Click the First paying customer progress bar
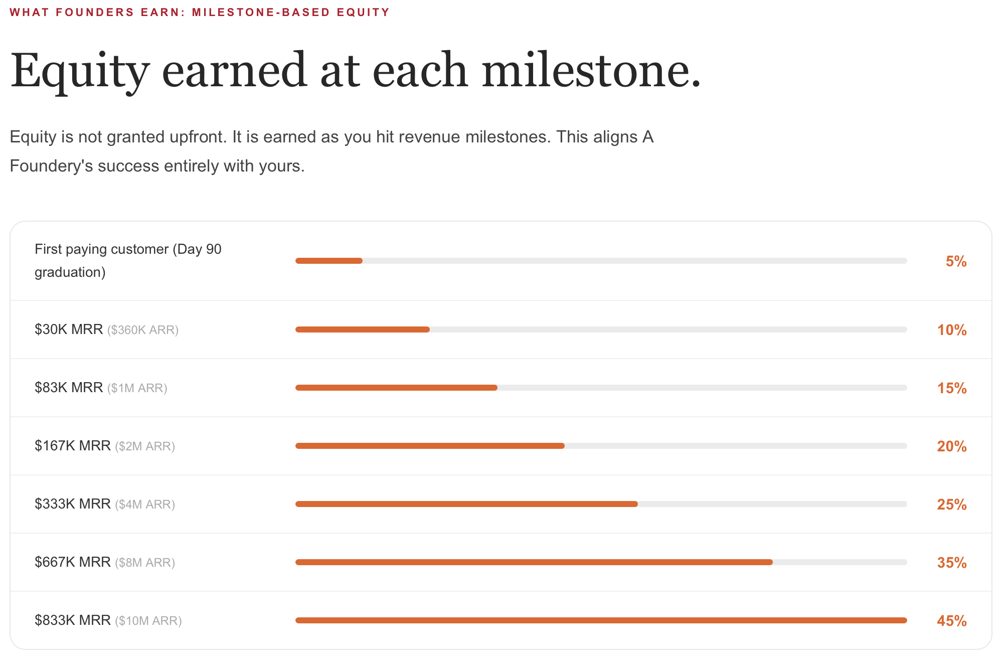 pos(601,261)
